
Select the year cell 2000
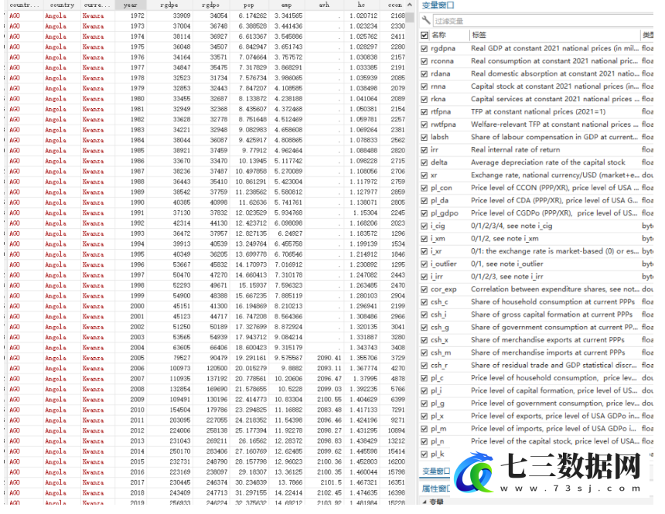137,306
